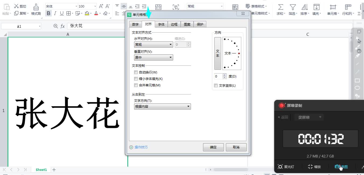The height and width of the screenshot is (175, 364).
Task: Click the Cancel (取消) button
Action: click(x=236, y=147)
